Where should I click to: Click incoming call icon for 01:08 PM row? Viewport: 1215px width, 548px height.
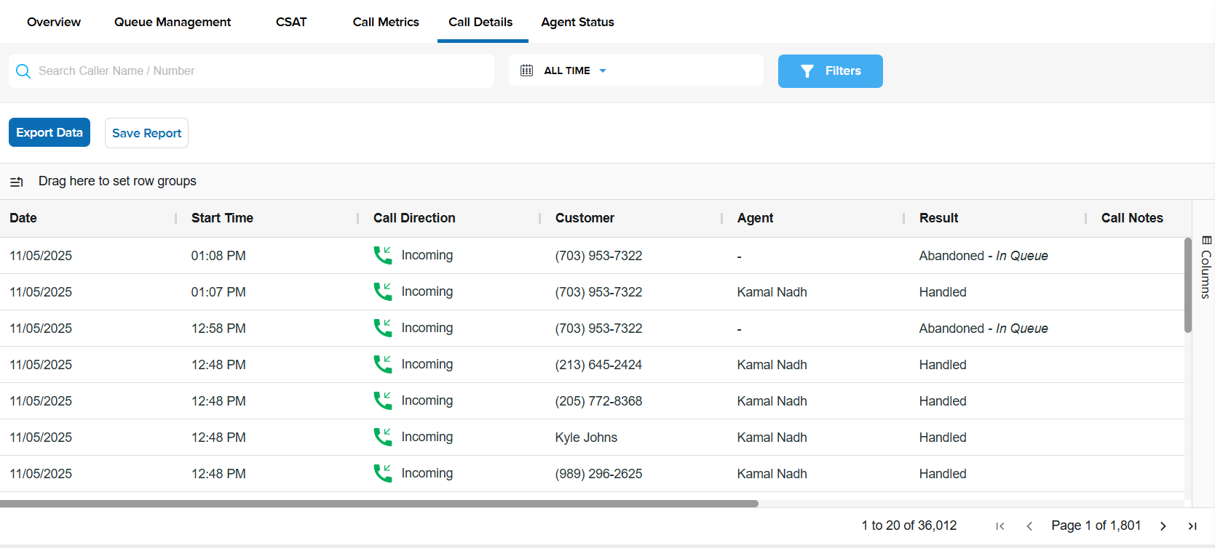[383, 255]
